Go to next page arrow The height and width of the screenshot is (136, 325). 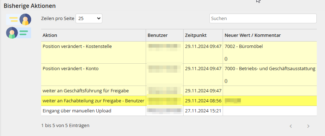pyautogui.click(x=308, y=126)
